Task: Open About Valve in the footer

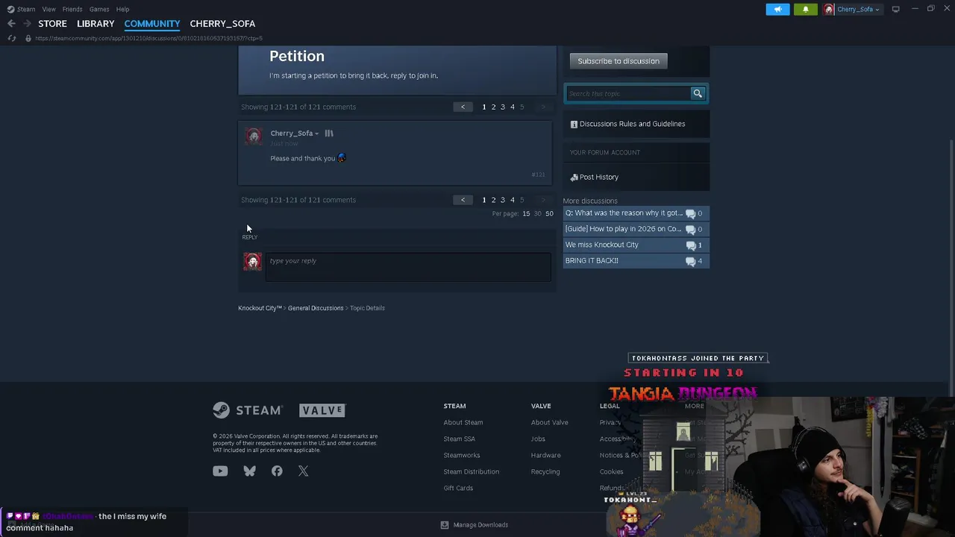Action: (x=550, y=423)
